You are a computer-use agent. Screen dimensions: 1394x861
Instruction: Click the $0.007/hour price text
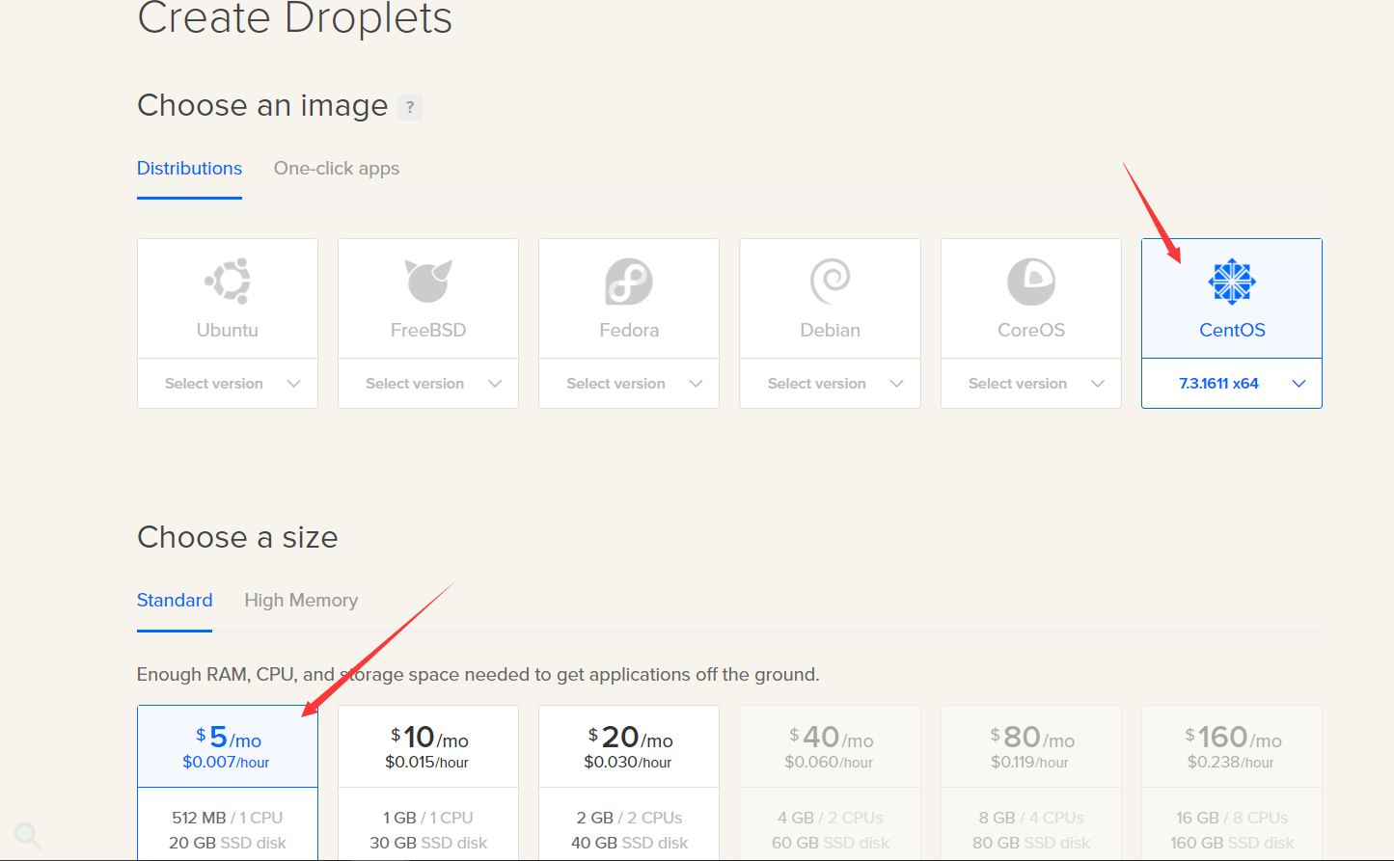226,763
